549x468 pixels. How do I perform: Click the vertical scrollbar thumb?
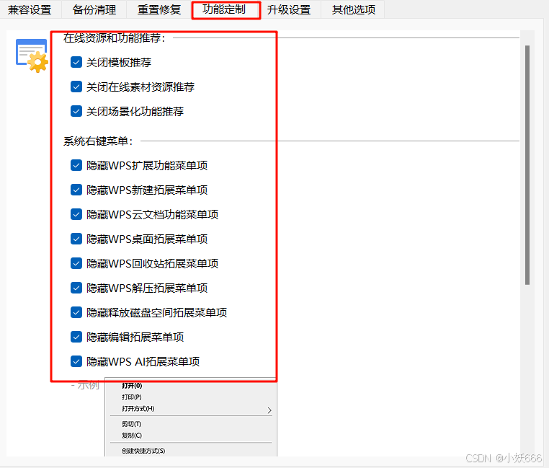click(x=527, y=164)
